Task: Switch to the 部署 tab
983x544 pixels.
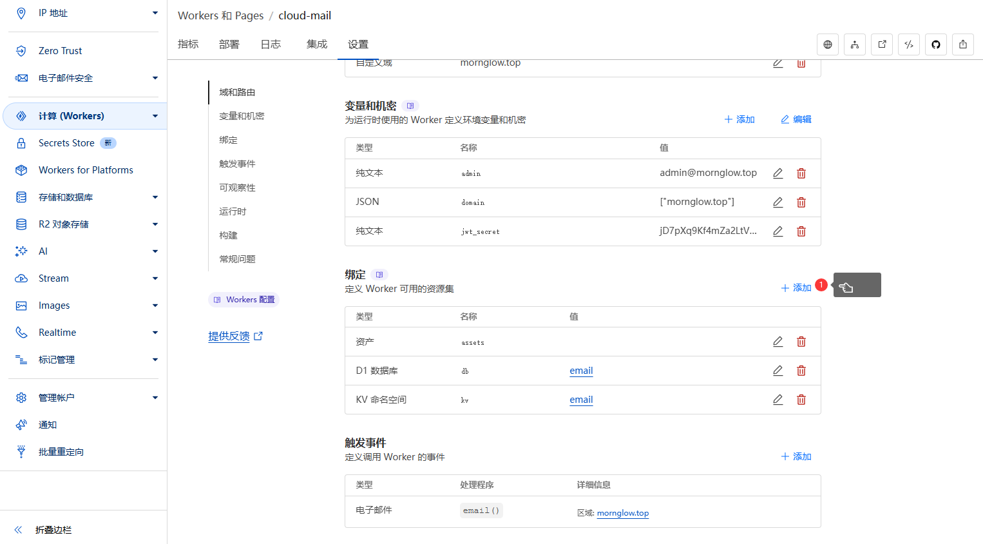Action: [x=229, y=44]
